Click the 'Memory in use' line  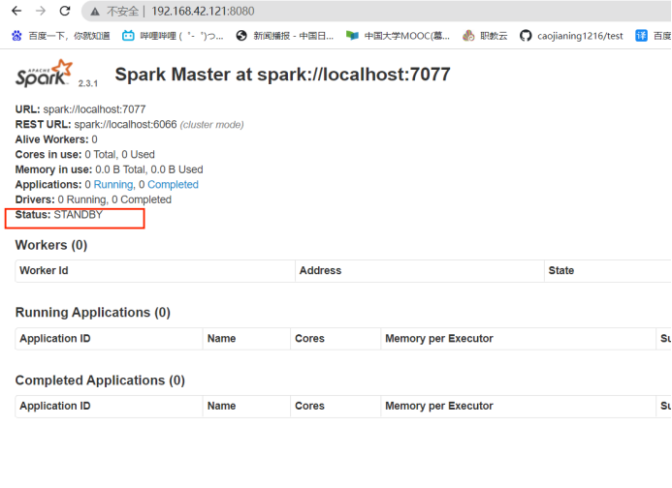tap(109, 169)
